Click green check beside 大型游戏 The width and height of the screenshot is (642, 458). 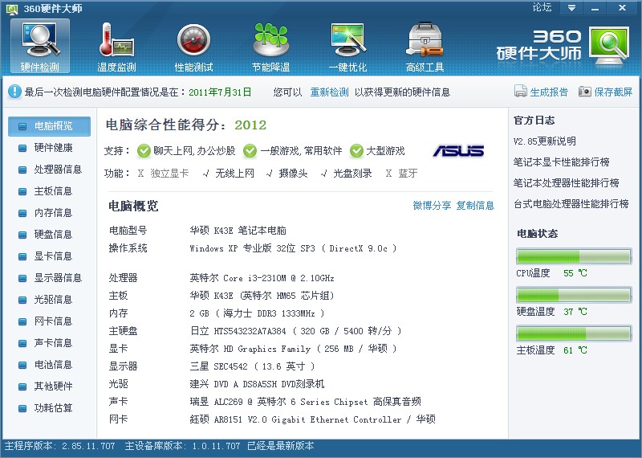tap(356, 151)
